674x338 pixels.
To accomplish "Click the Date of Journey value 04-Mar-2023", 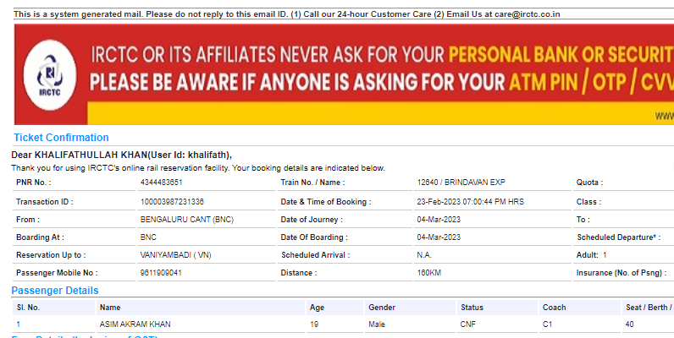I will [x=439, y=220].
